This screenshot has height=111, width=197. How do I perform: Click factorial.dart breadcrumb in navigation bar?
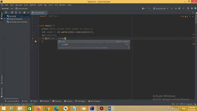22,9
